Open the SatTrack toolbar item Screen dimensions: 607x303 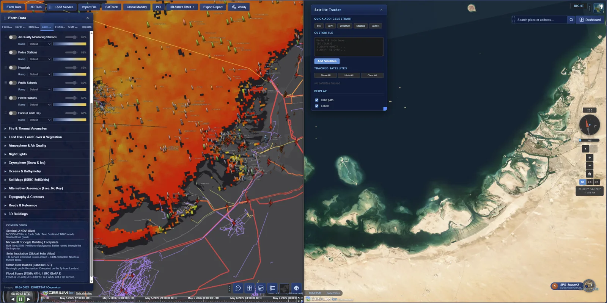coord(112,7)
